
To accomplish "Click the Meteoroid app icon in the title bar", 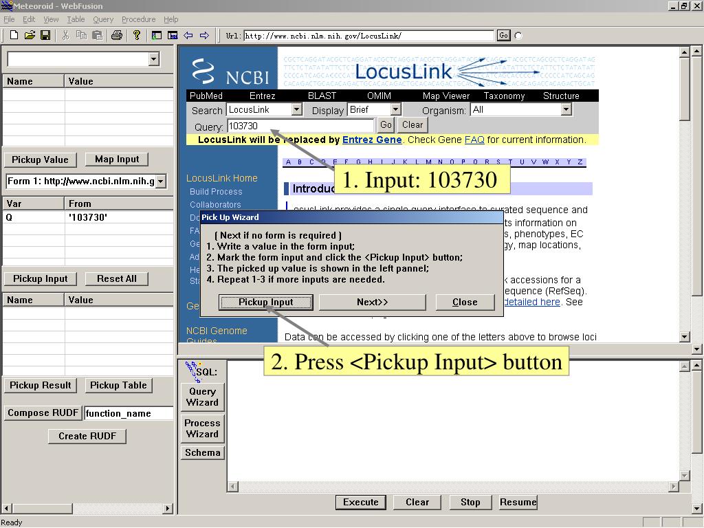I will coord(6,5).
